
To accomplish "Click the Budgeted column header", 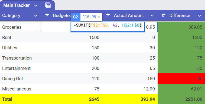I will pyautogui.click(x=62, y=15).
